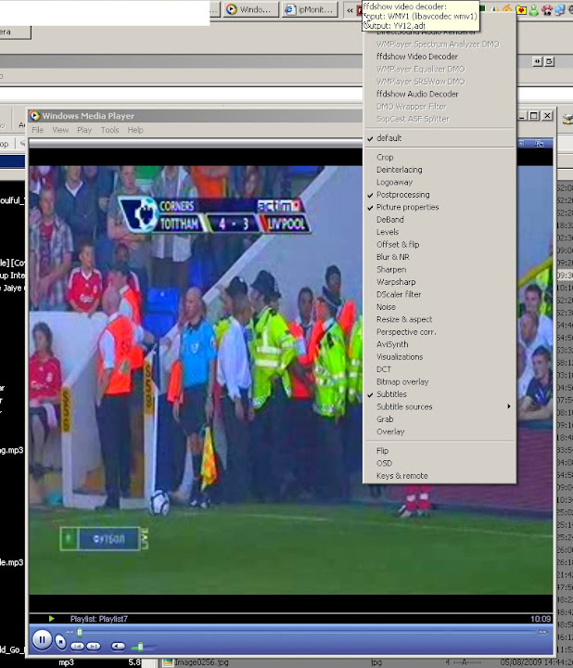The height and width of the screenshot is (668, 573).
Task: Click the yellow heart tray icon
Action: [x=521, y=9]
